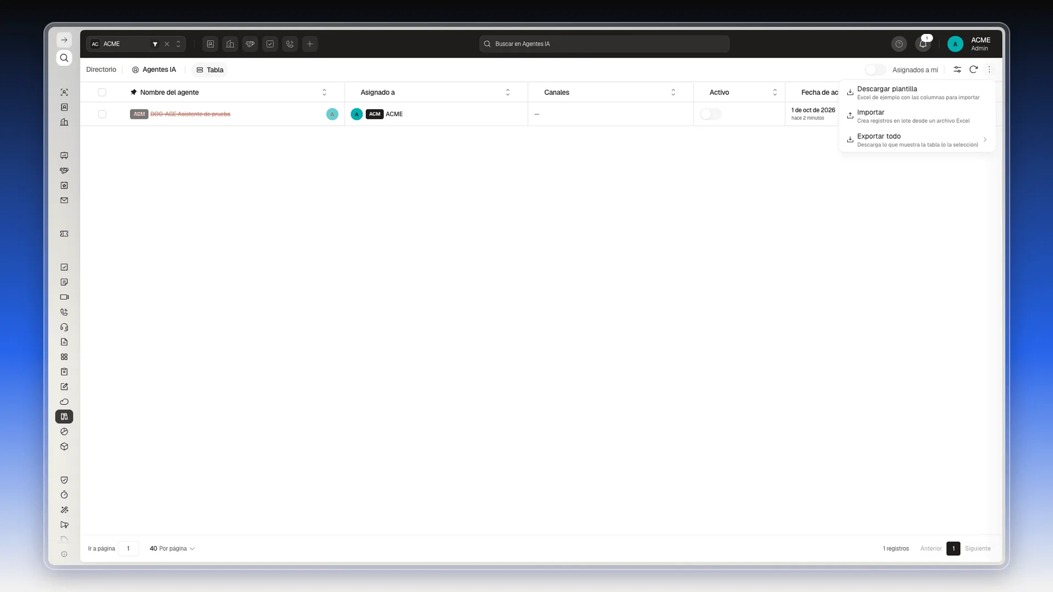
Task: Click the mail envelope icon in the sidebar
Action: 64,201
